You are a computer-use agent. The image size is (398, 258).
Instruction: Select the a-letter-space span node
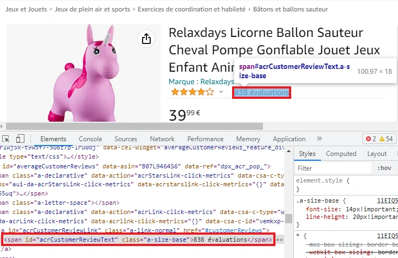click(x=60, y=203)
